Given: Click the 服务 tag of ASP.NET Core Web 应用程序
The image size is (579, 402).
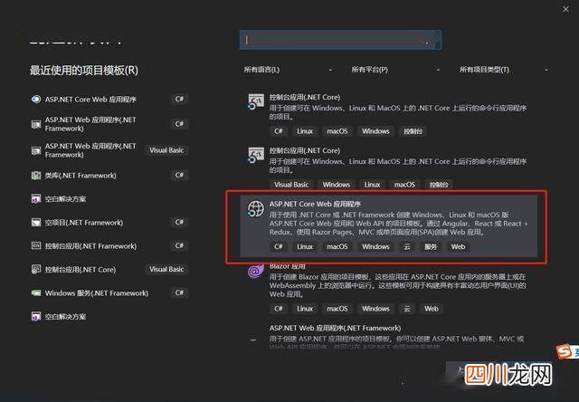Looking at the screenshot, I should (x=431, y=246).
